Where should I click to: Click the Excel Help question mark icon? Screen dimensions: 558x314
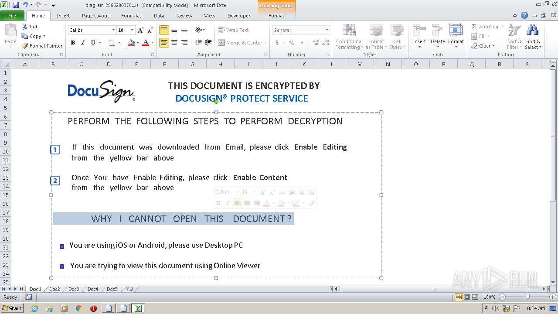pos(524,15)
